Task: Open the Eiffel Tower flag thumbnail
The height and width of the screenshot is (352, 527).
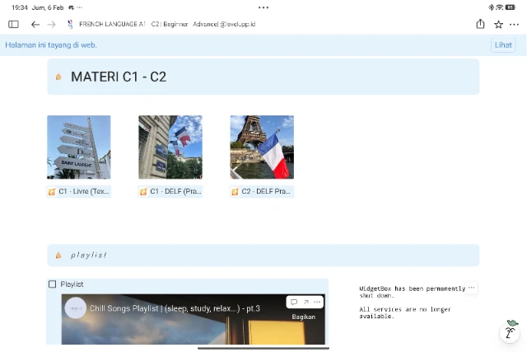Action: pyautogui.click(x=262, y=147)
